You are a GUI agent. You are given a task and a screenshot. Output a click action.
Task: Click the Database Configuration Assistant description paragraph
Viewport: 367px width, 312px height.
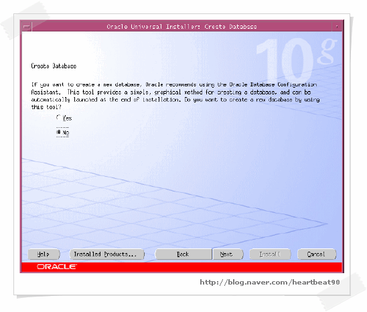(x=175, y=96)
